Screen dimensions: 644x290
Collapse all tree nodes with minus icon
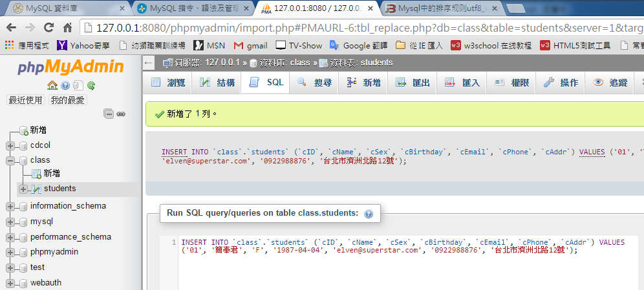point(109,114)
